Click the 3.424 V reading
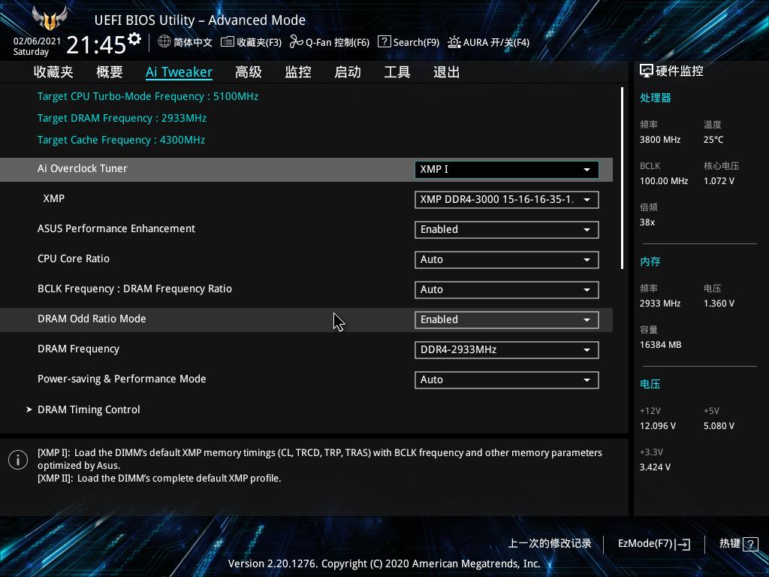 (655, 467)
